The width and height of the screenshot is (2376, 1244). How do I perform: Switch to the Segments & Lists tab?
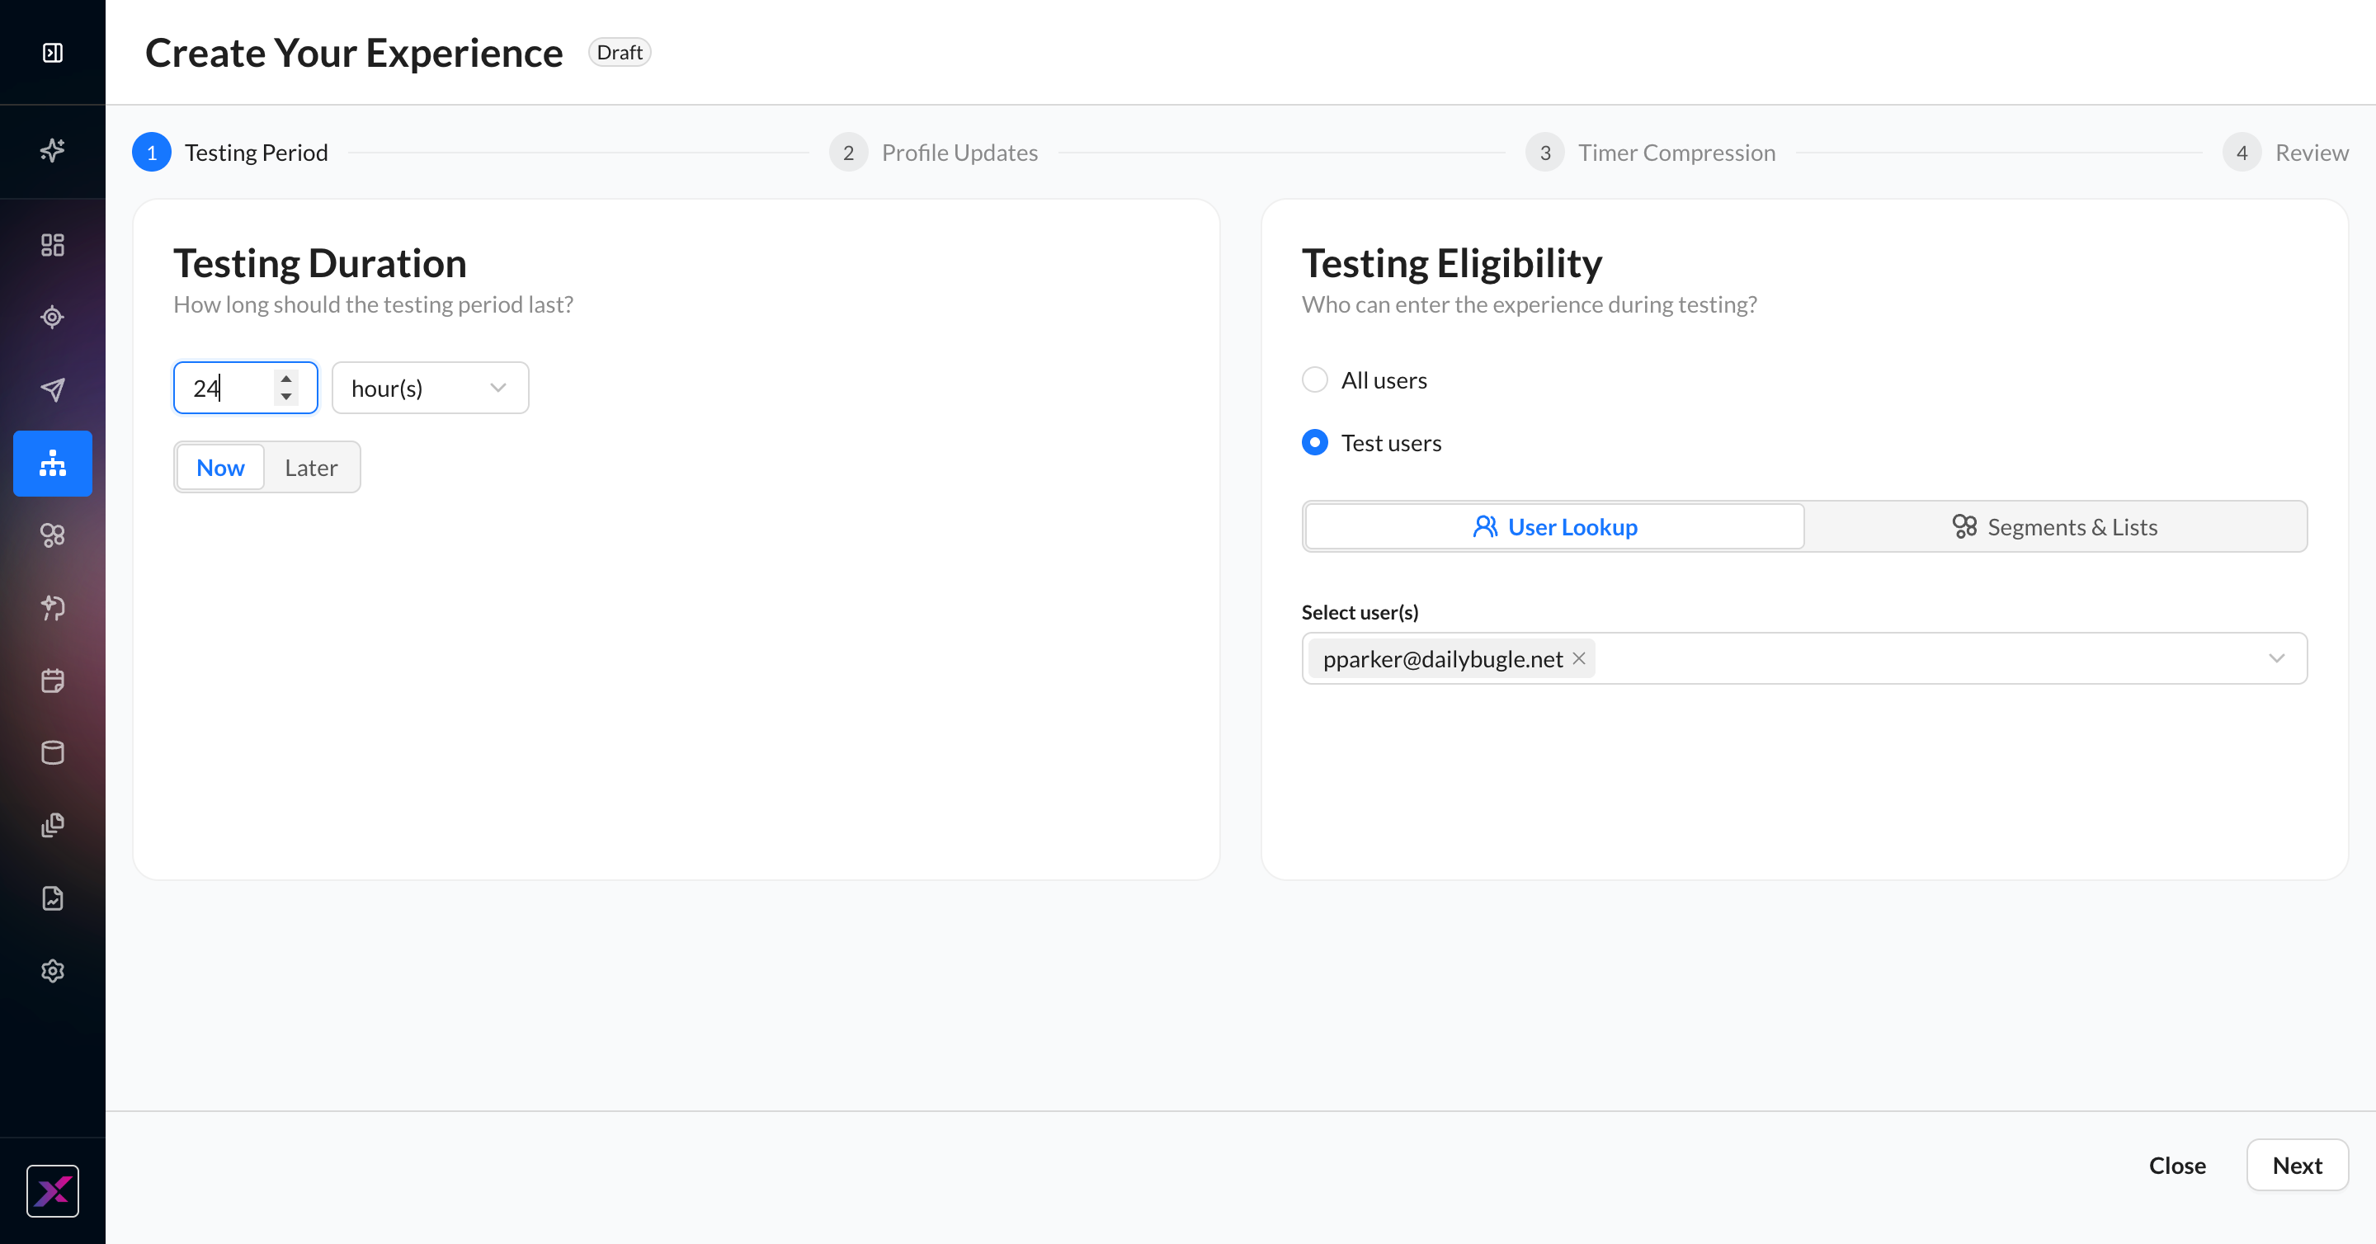(x=2055, y=526)
